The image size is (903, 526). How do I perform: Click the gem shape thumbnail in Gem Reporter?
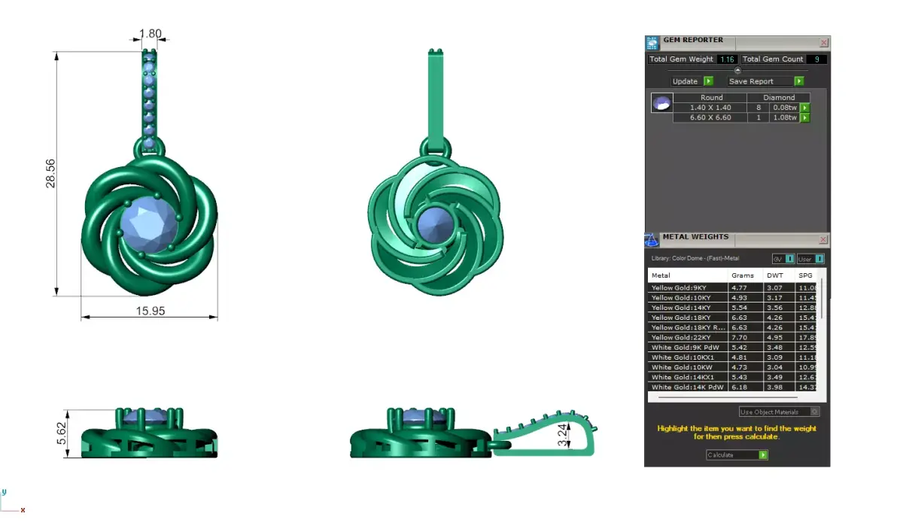pyautogui.click(x=661, y=104)
